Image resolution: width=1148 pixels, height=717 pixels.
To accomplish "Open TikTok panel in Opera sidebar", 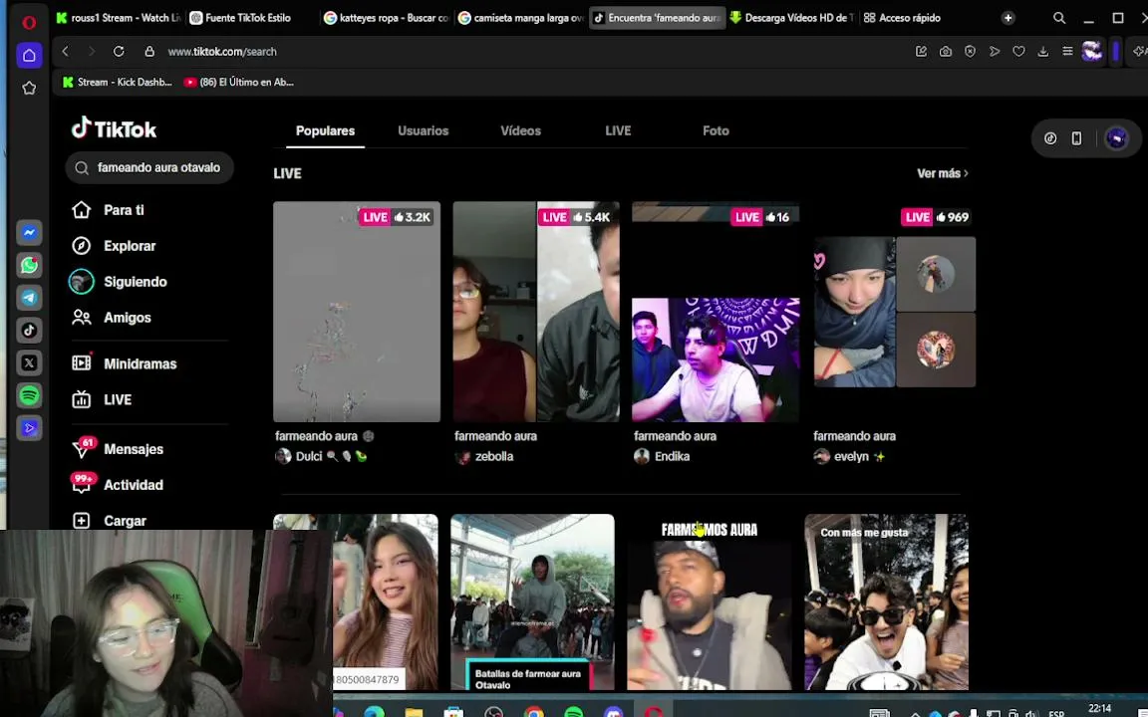I will click(x=29, y=330).
